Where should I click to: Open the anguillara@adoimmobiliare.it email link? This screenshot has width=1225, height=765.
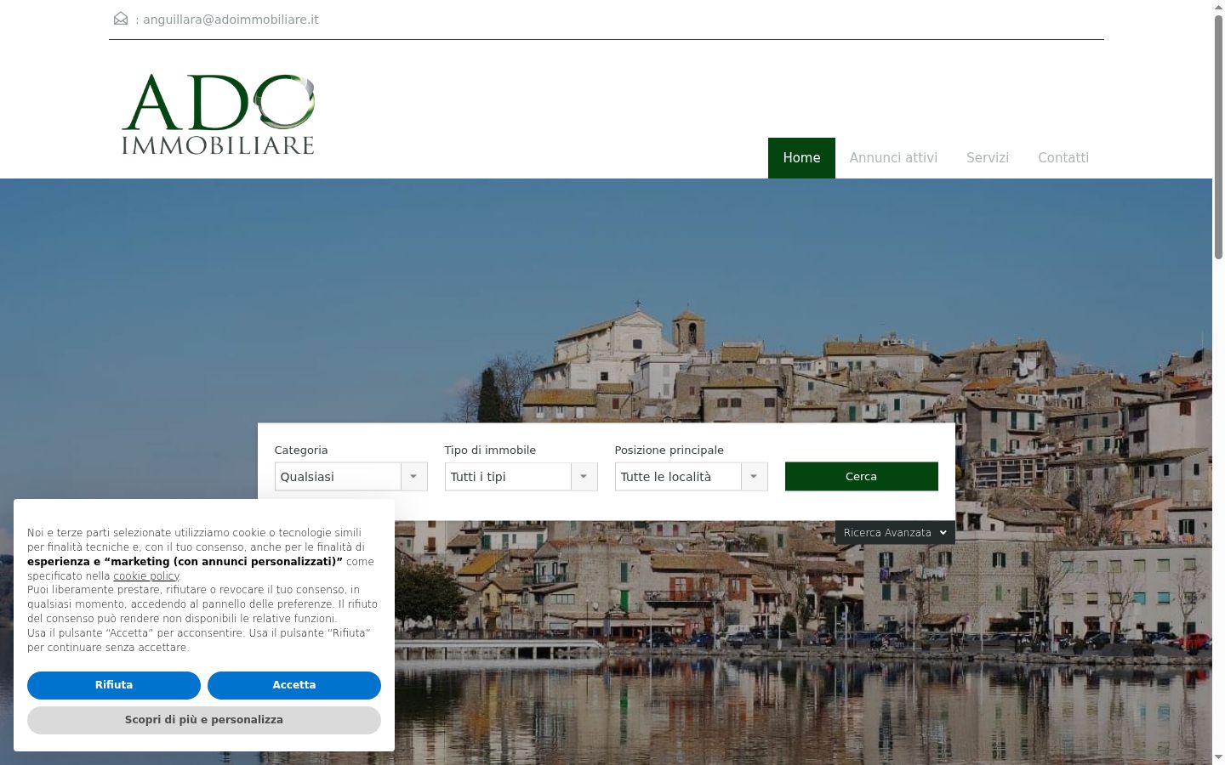tap(231, 20)
